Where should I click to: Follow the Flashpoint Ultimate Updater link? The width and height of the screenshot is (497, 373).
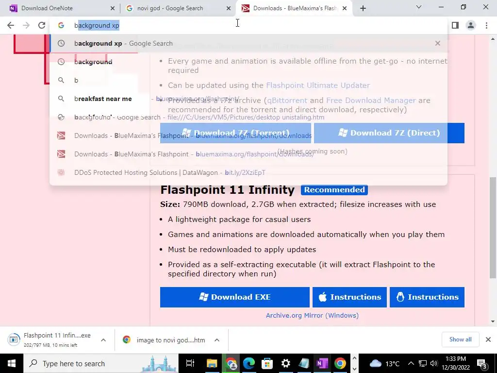click(318, 85)
